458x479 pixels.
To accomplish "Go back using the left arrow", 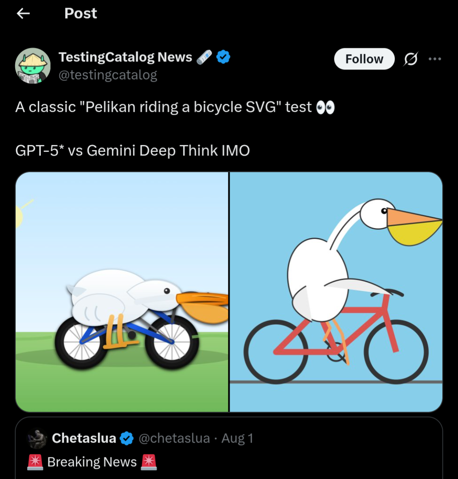I will pos(23,14).
